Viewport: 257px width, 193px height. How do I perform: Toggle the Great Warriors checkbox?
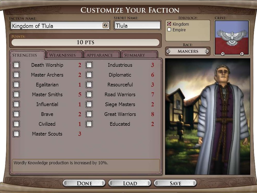pos(89,114)
